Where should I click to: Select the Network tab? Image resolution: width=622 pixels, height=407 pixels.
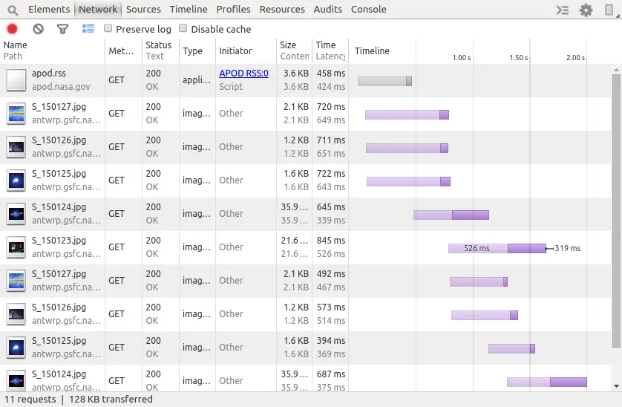[98, 9]
